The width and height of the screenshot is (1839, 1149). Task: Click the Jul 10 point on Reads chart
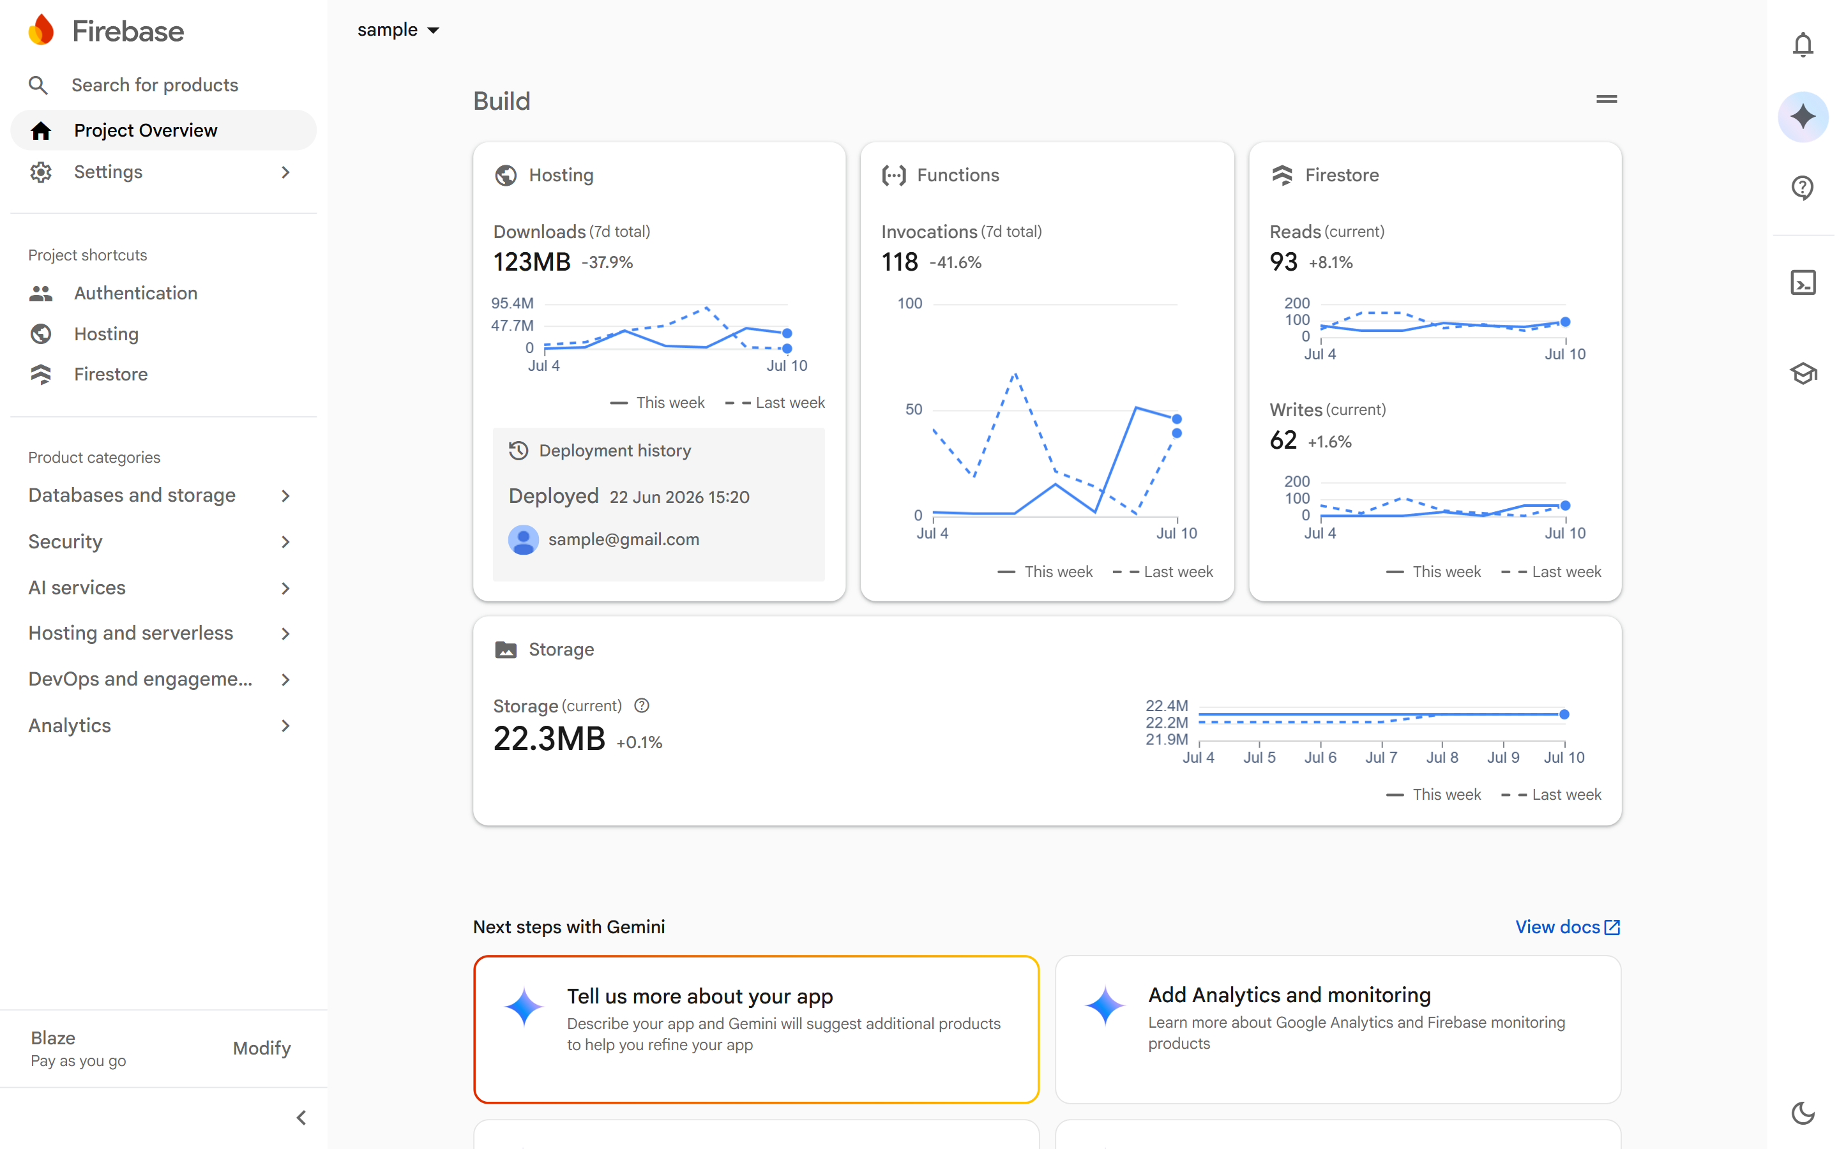coord(1564,322)
